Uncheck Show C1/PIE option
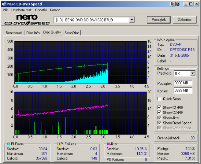Screen dimensions: 201x164 tap(159, 108)
